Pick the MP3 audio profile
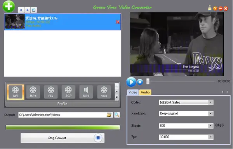This screenshot has width=233, height=149. click(86, 92)
